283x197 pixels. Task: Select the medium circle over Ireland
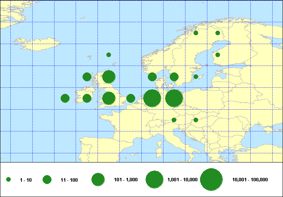click(87, 98)
